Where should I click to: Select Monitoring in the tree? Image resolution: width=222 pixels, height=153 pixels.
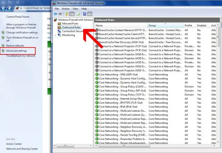coord(69,35)
